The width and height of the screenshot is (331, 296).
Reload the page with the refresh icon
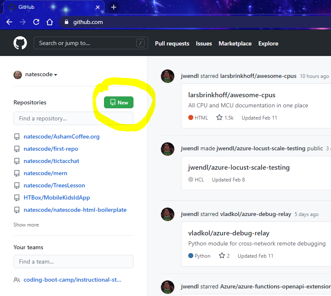coord(36,22)
